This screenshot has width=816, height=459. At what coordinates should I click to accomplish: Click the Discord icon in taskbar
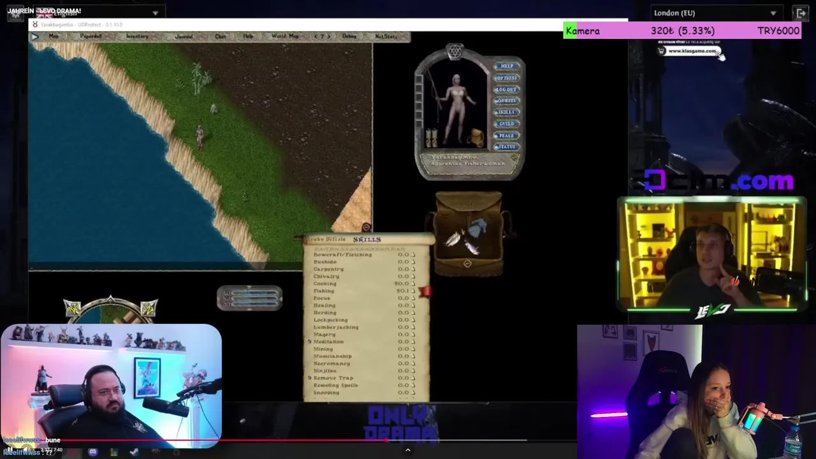pyautogui.click(x=93, y=452)
